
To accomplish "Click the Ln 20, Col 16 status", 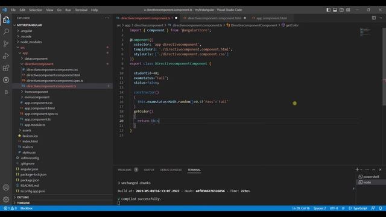I will (301, 208).
